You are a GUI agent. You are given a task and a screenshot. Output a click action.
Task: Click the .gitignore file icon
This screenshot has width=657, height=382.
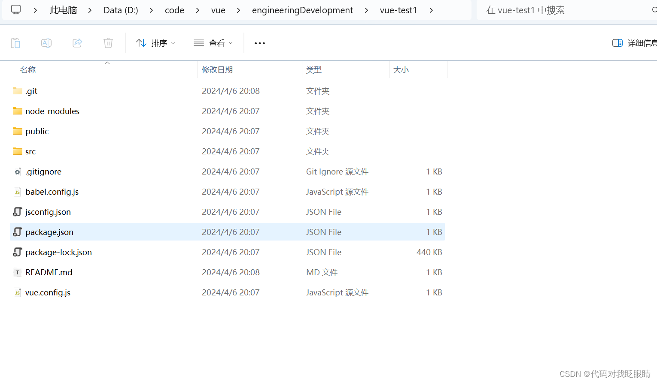(17, 171)
